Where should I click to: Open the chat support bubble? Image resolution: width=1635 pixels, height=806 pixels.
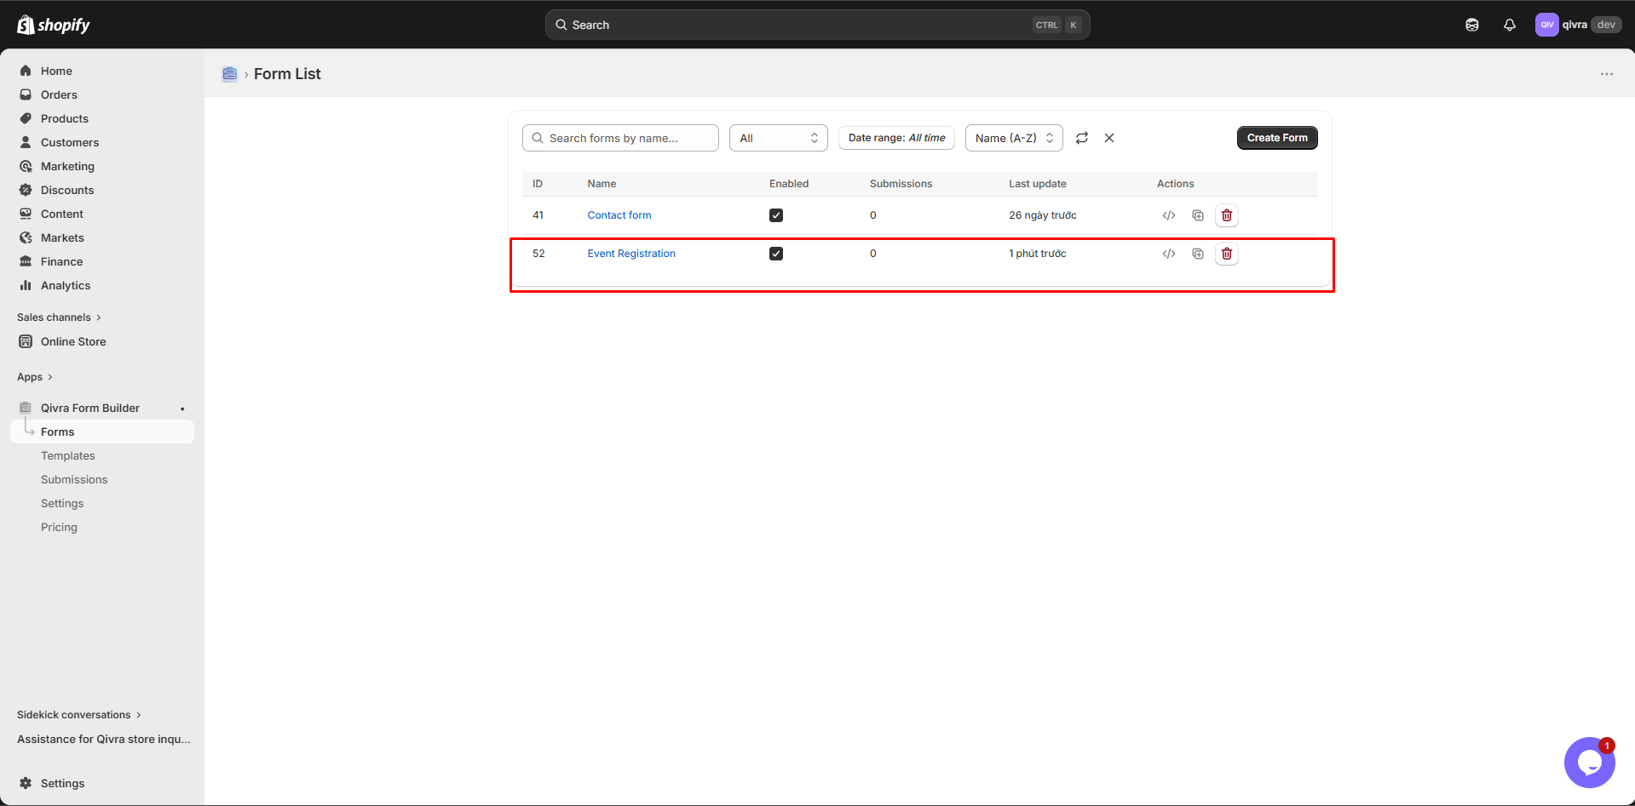click(x=1590, y=763)
